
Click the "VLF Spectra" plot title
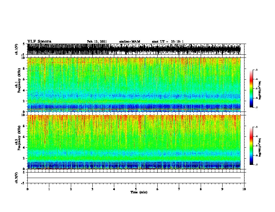[39, 42]
